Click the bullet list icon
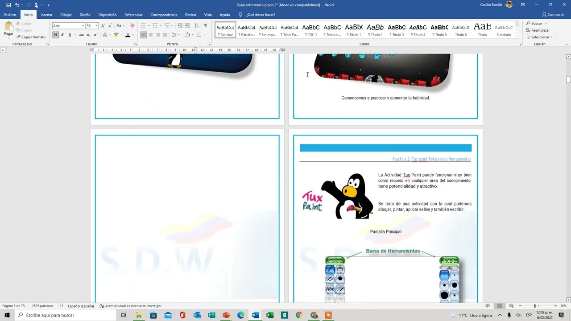 [x=143, y=26]
